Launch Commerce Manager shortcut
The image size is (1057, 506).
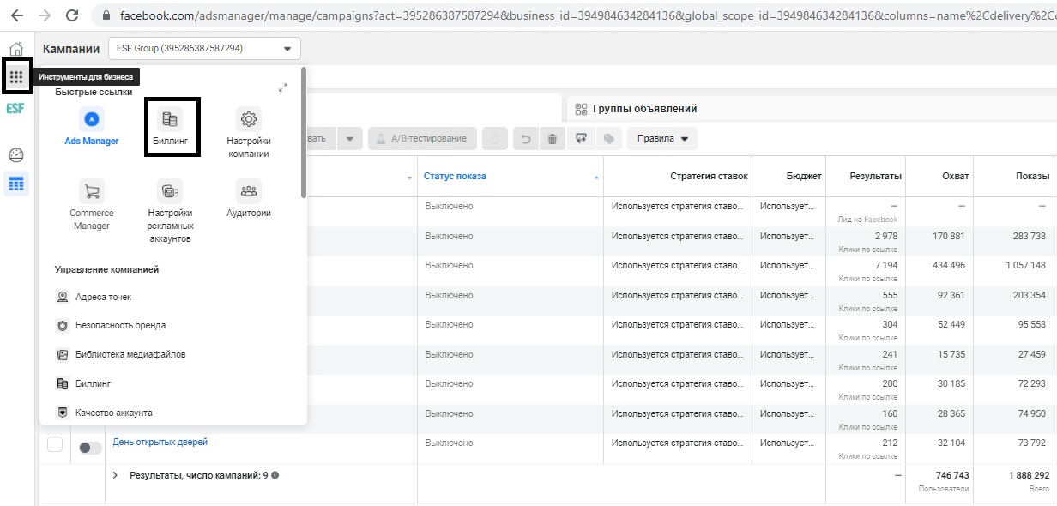pyautogui.click(x=92, y=206)
